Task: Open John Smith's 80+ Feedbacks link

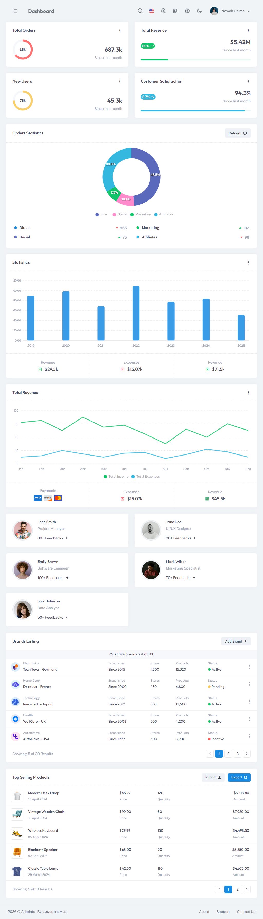Action: pos(52,538)
